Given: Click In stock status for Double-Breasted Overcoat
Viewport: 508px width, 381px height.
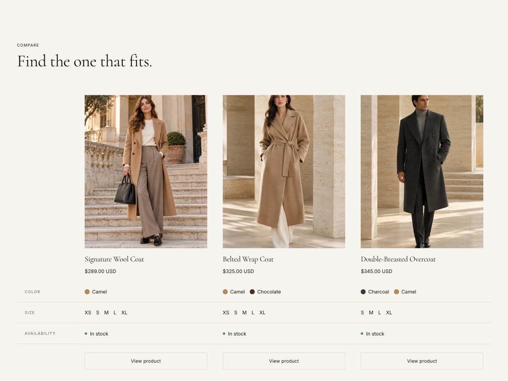Looking at the screenshot, I should click(373, 334).
